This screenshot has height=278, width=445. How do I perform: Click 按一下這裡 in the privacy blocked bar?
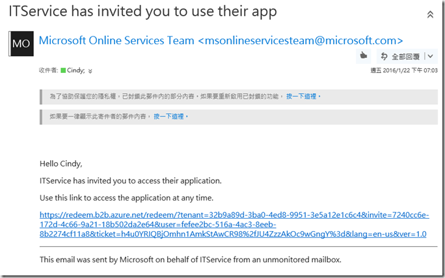tap(303, 96)
